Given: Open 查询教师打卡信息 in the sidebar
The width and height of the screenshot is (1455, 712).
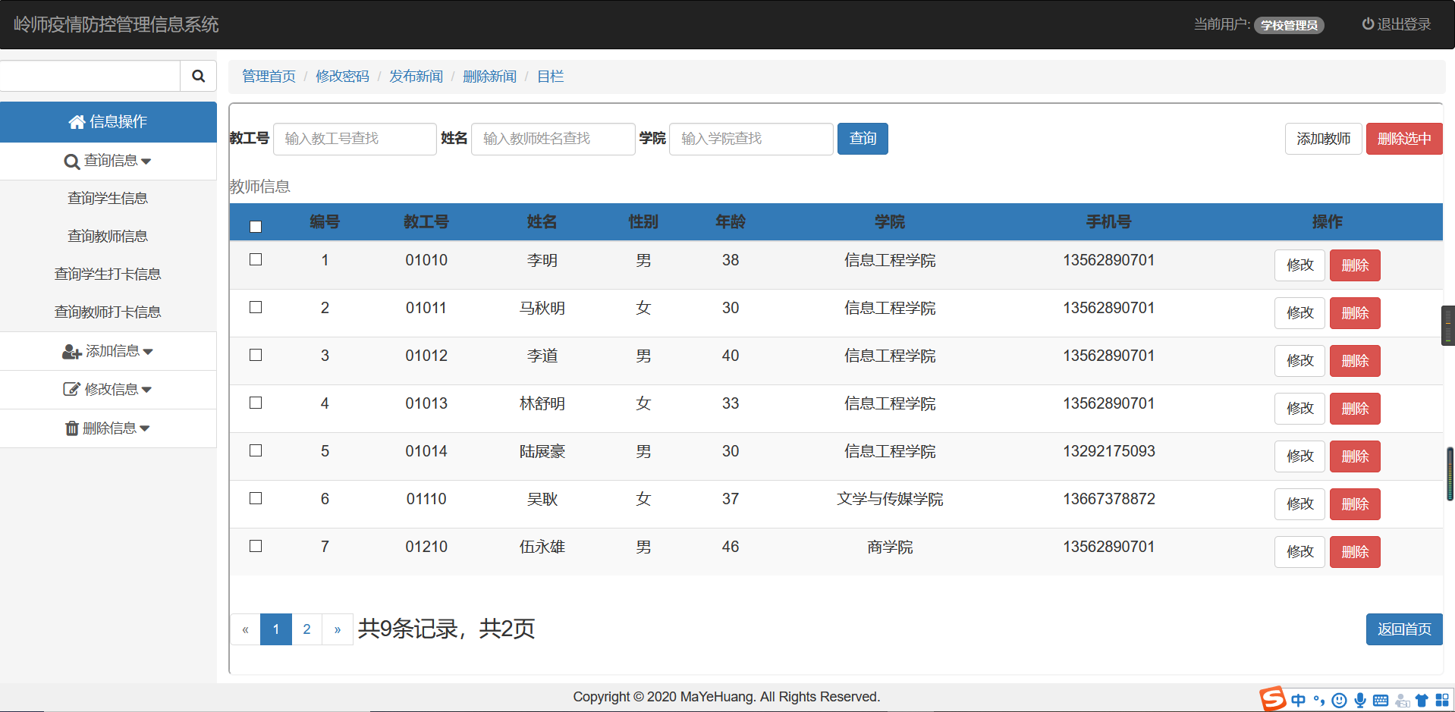Looking at the screenshot, I should [108, 312].
